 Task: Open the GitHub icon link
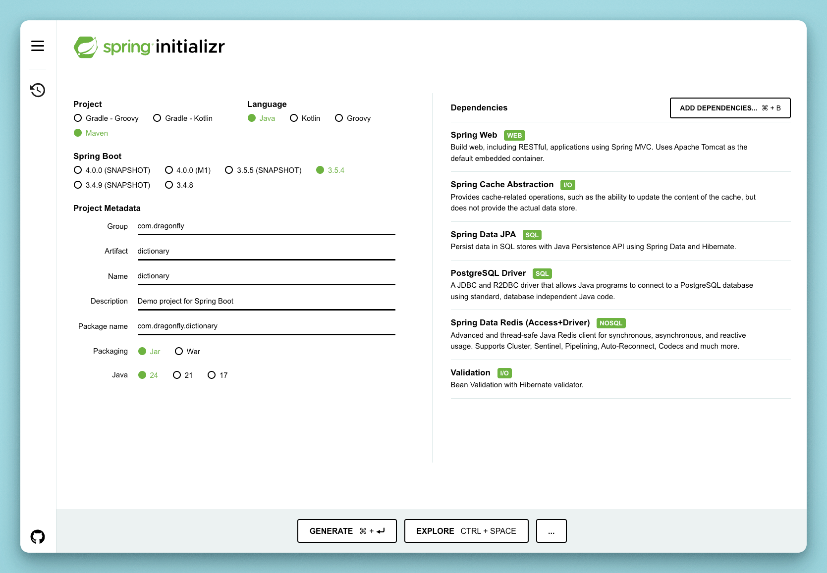tap(38, 536)
